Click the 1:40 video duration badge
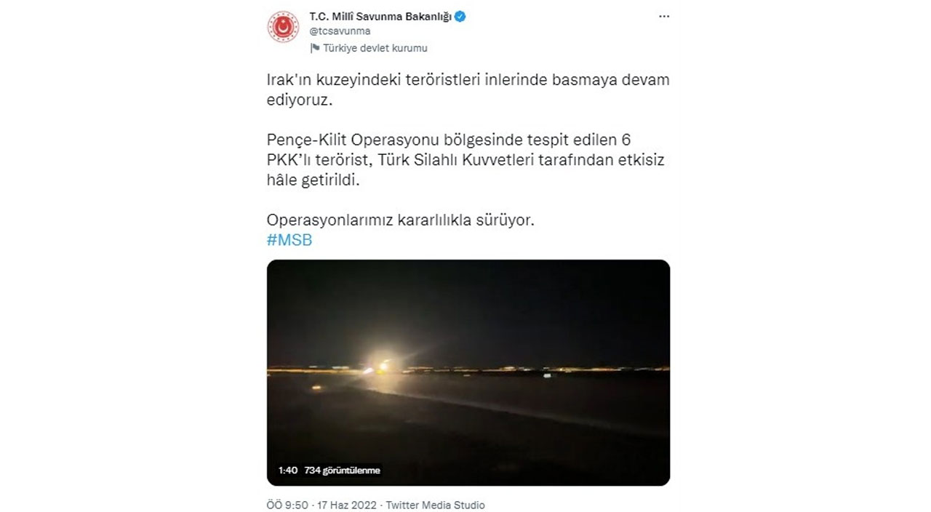Screen dimensions: 931x512 (288, 471)
